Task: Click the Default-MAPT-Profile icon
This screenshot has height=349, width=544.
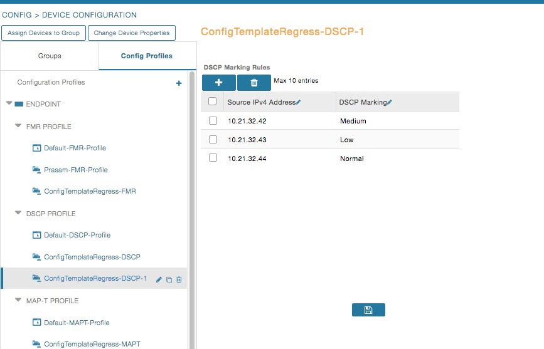Action: (36, 322)
